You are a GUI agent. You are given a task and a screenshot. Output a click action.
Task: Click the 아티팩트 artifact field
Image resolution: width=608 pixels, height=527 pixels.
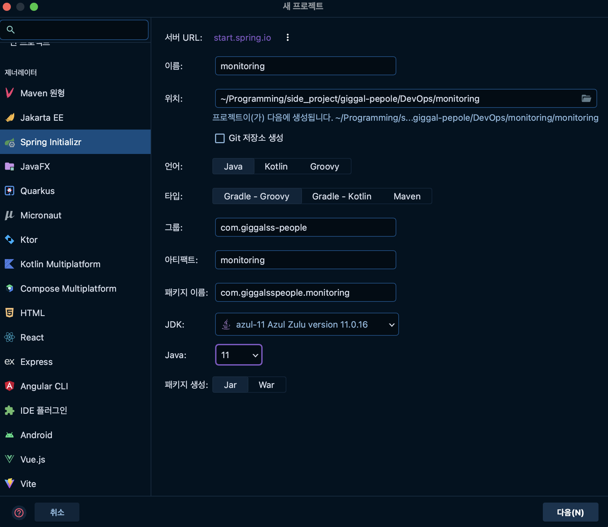[x=305, y=260]
